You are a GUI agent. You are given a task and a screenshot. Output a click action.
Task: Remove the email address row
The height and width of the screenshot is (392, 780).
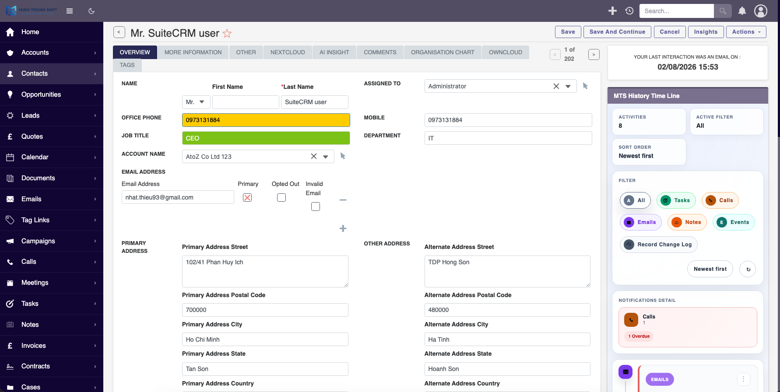343,200
